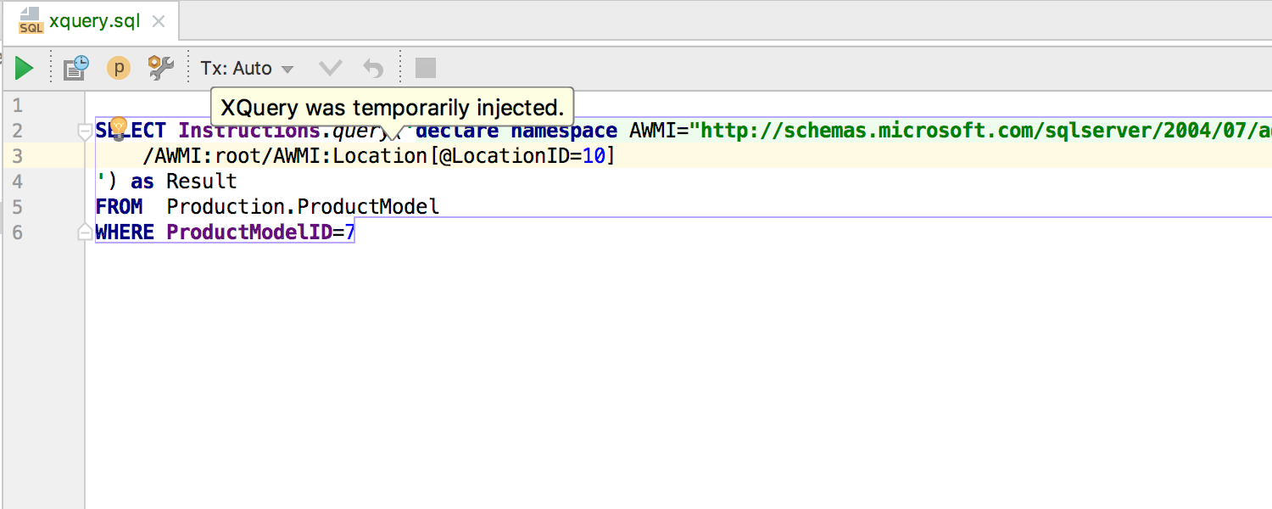Click the SQL file icon on the tab
1272x509 pixels.
[x=31, y=21]
